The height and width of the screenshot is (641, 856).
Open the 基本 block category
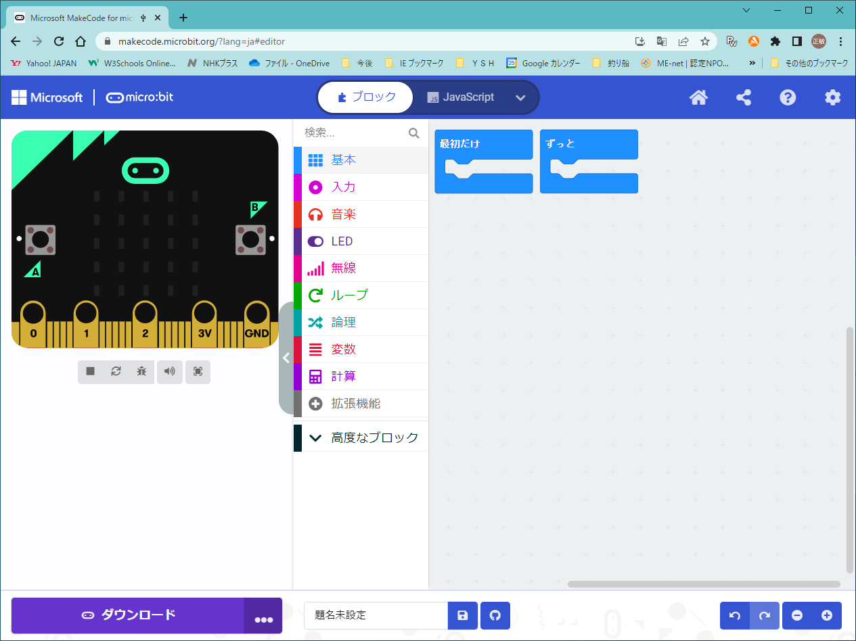tap(361, 160)
